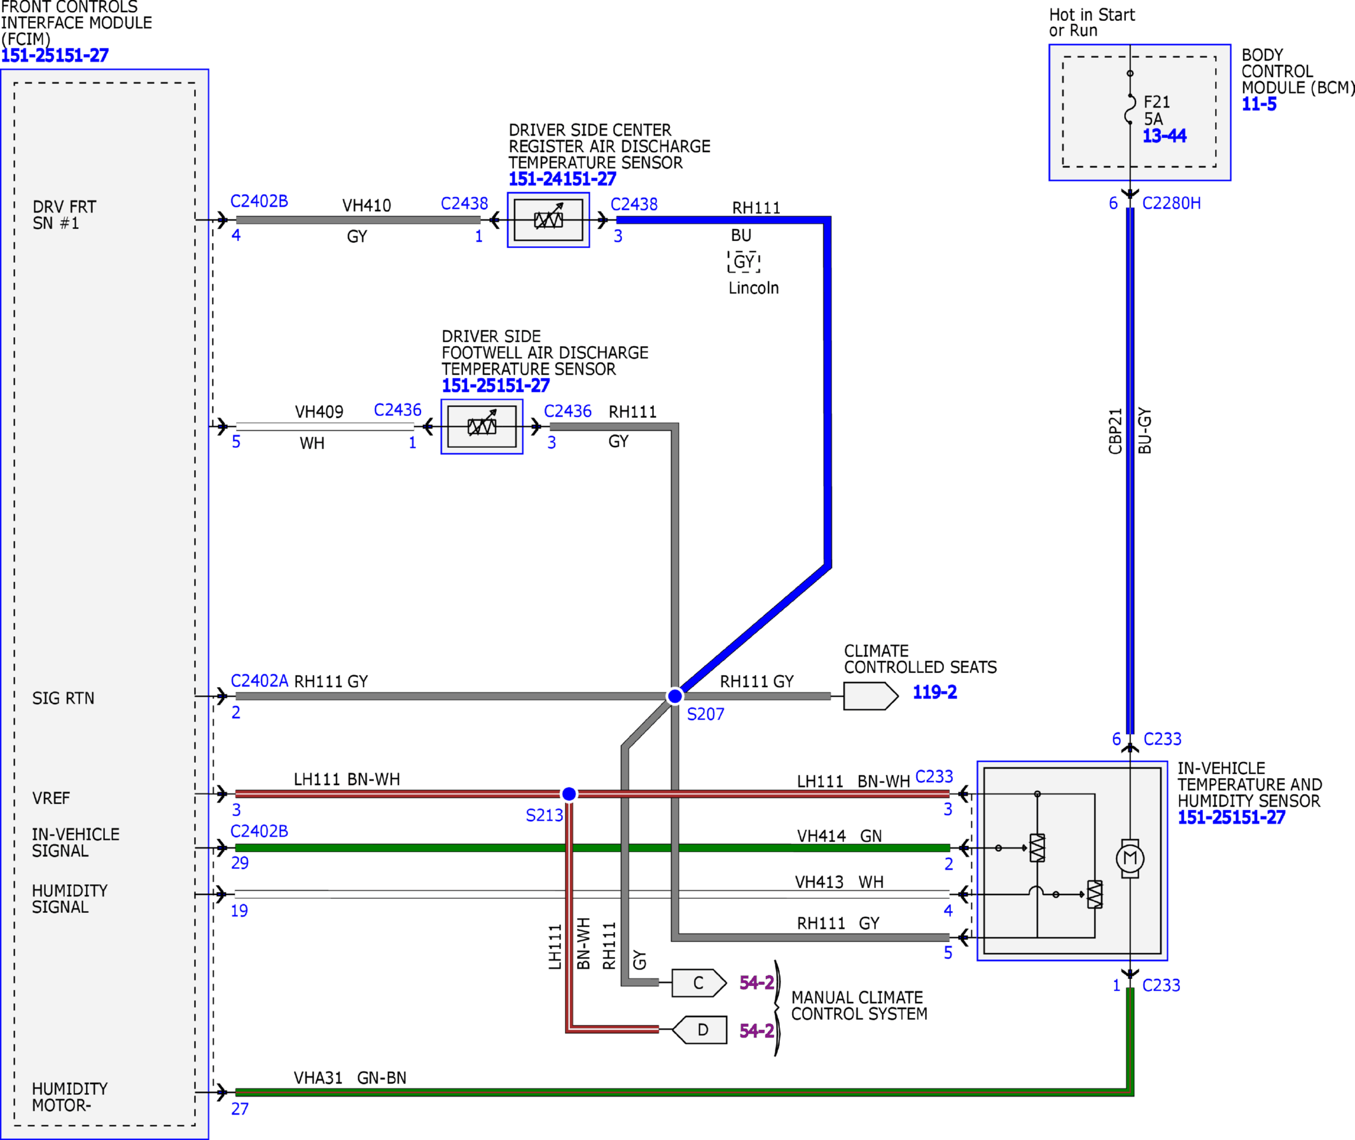Select the S213 splice dot
Viewport: 1355px width, 1140px height.
pyautogui.click(x=569, y=793)
